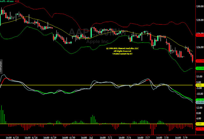Click the 6/29 date label
Viewport: 204px width, 139px height.
point(54,138)
